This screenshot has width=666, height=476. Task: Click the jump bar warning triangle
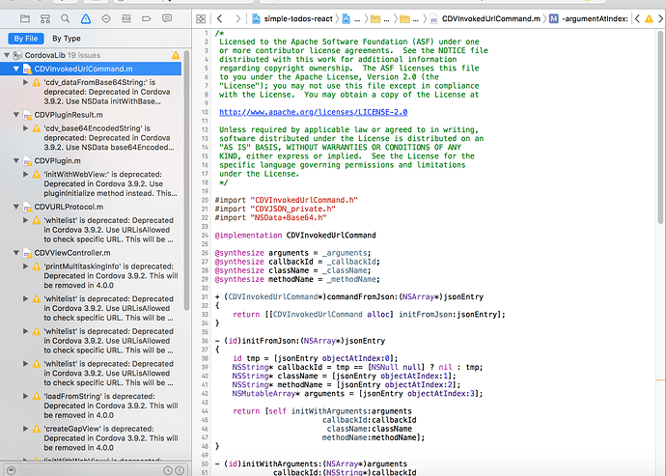[x=649, y=18]
